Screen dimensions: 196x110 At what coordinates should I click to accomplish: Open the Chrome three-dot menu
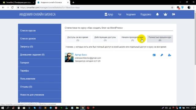pyautogui.click(x=194, y=7)
